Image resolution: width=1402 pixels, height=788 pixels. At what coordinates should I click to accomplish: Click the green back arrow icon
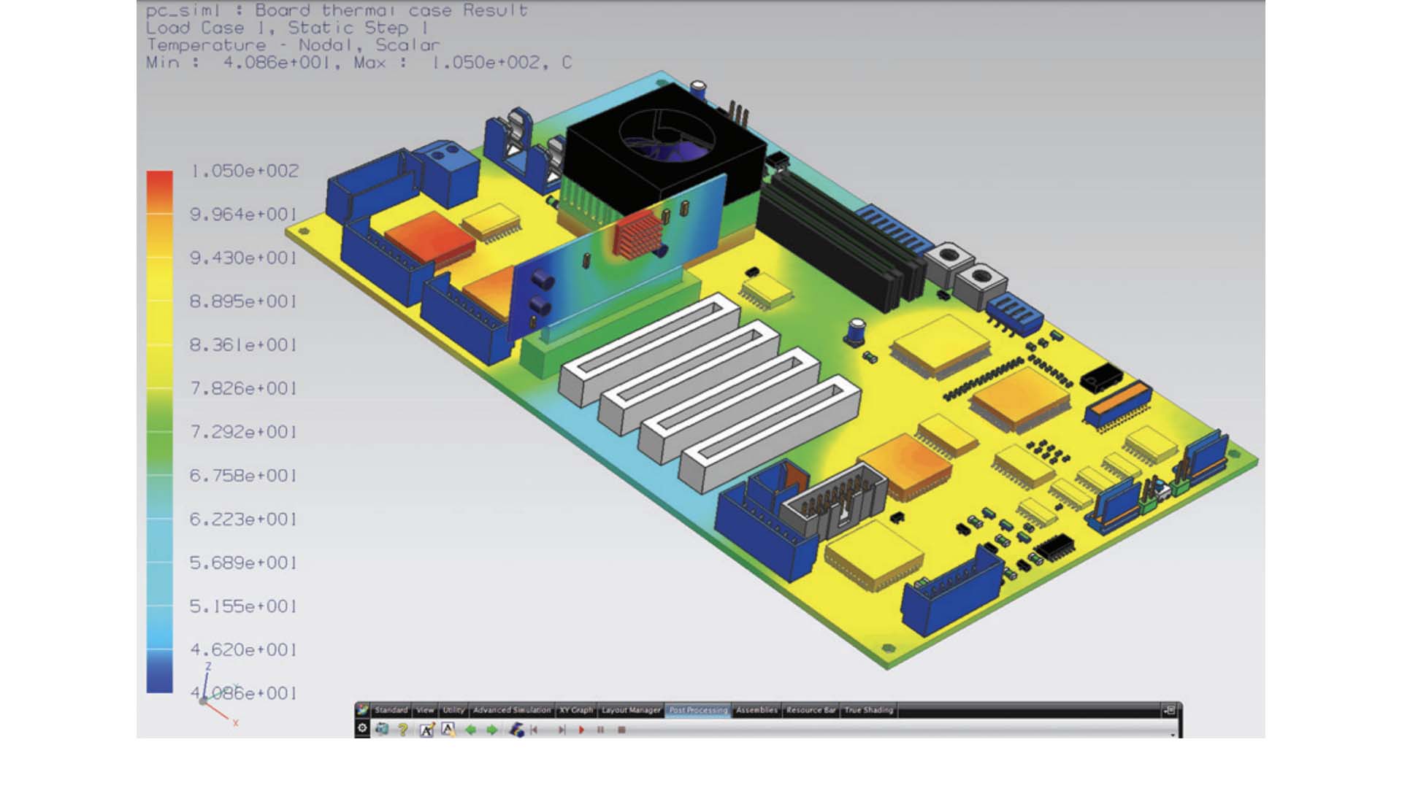pos(472,730)
